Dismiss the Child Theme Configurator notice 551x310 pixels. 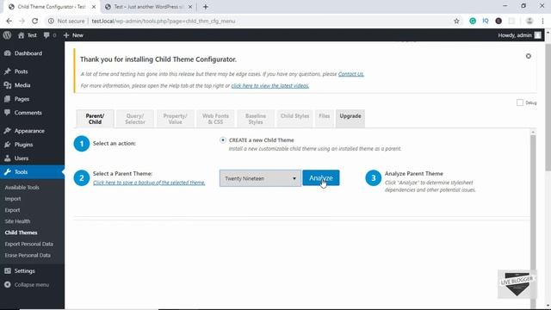[x=528, y=56]
